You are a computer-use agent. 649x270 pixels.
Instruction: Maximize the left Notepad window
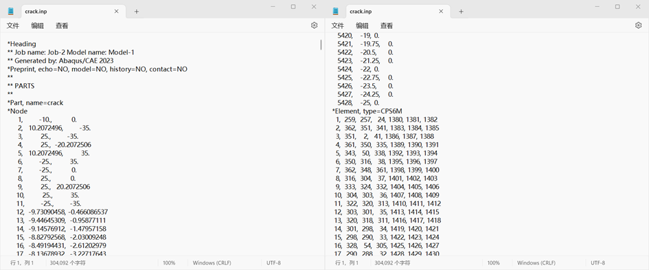point(293,7)
